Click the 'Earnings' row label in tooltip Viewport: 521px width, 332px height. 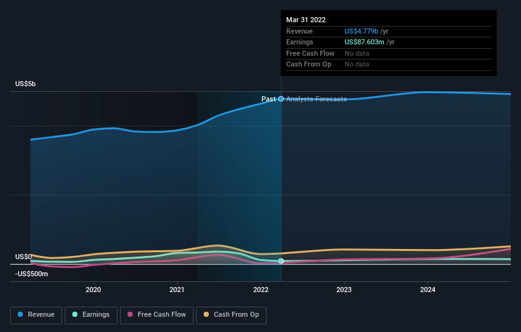pyautogui.click(x=300, y=42)
